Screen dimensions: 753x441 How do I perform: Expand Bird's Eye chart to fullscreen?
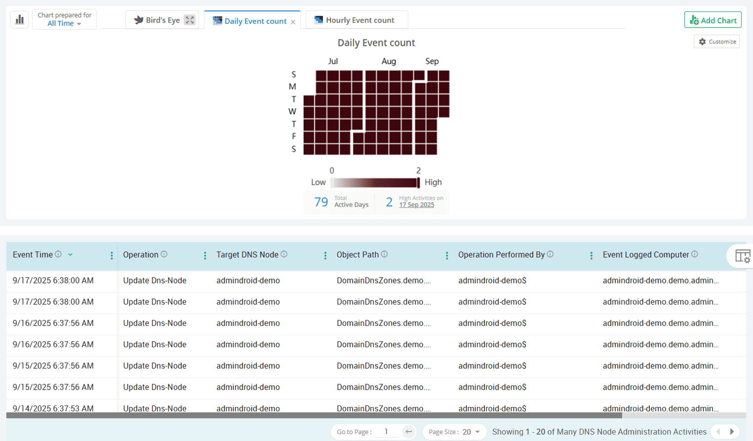pyautogui.click(x=190, y=20)
